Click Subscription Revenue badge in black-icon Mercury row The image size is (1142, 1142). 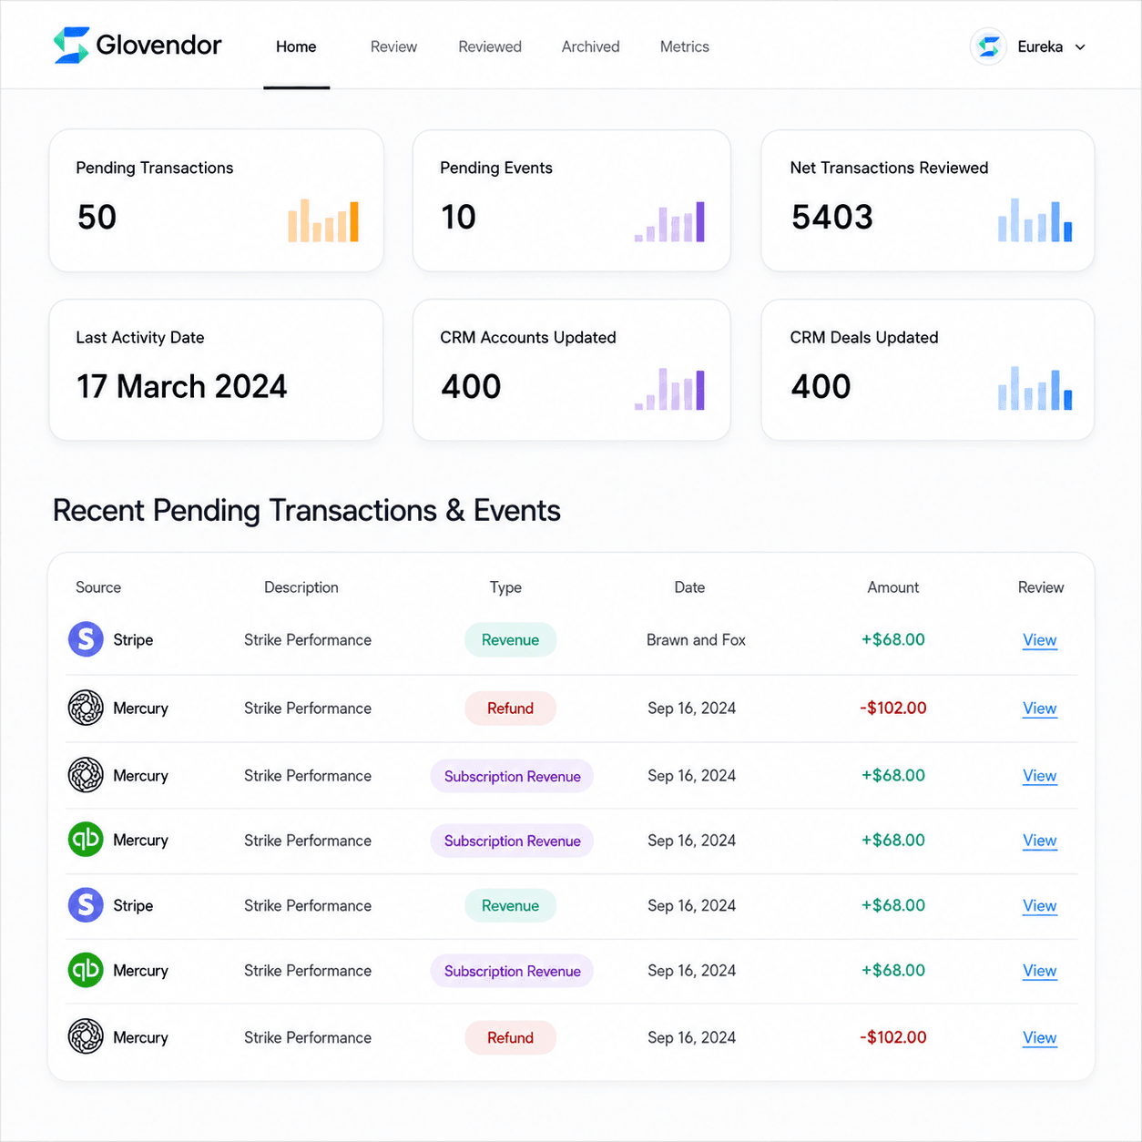coord(512,776)
